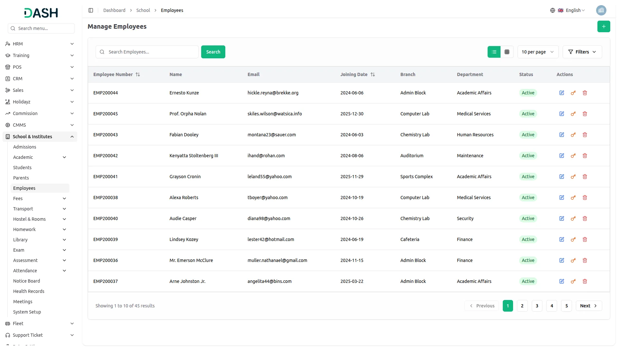This screenshot has height=348, width=618.
Task: Go to the Next page
Action: 589,306
